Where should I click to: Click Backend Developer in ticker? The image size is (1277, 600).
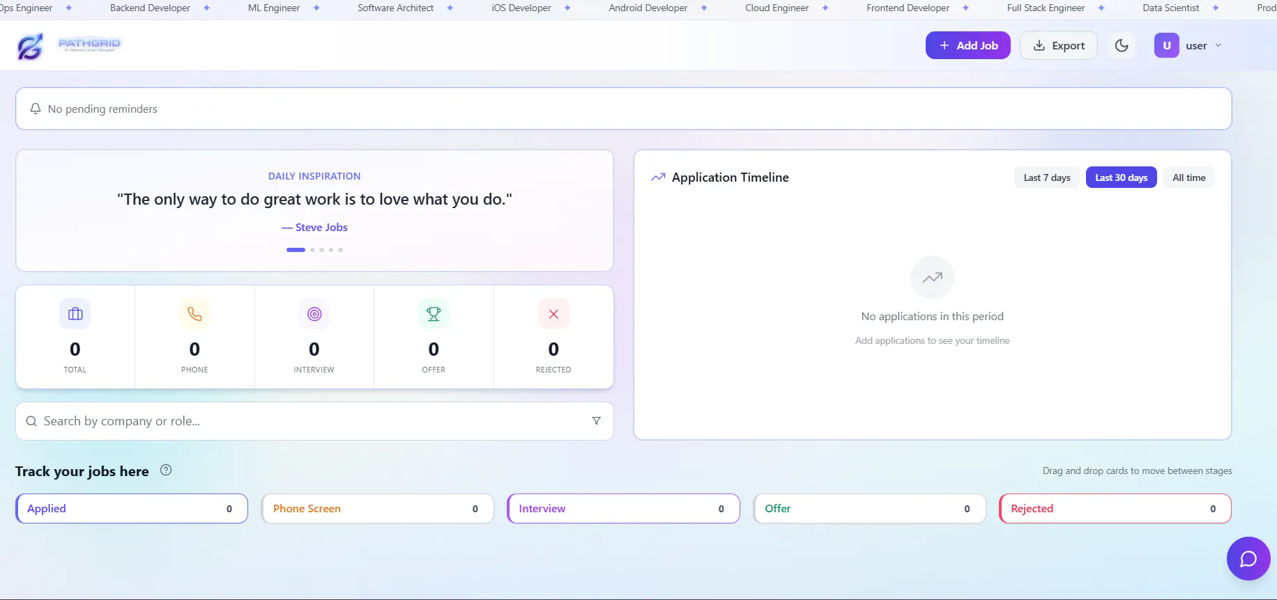pos(150,8)
